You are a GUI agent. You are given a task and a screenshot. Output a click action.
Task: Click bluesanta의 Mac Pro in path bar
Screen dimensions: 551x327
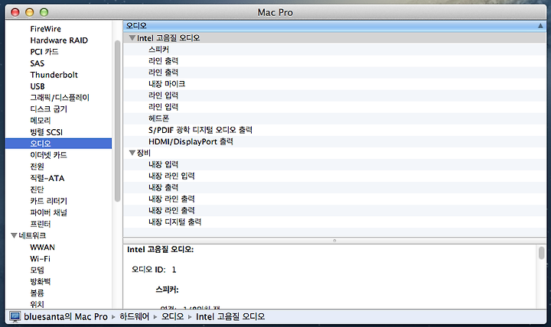click(66, 316)
